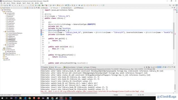Click the External Tools run icon
The image size is (178, 100).
coord(46,5)
